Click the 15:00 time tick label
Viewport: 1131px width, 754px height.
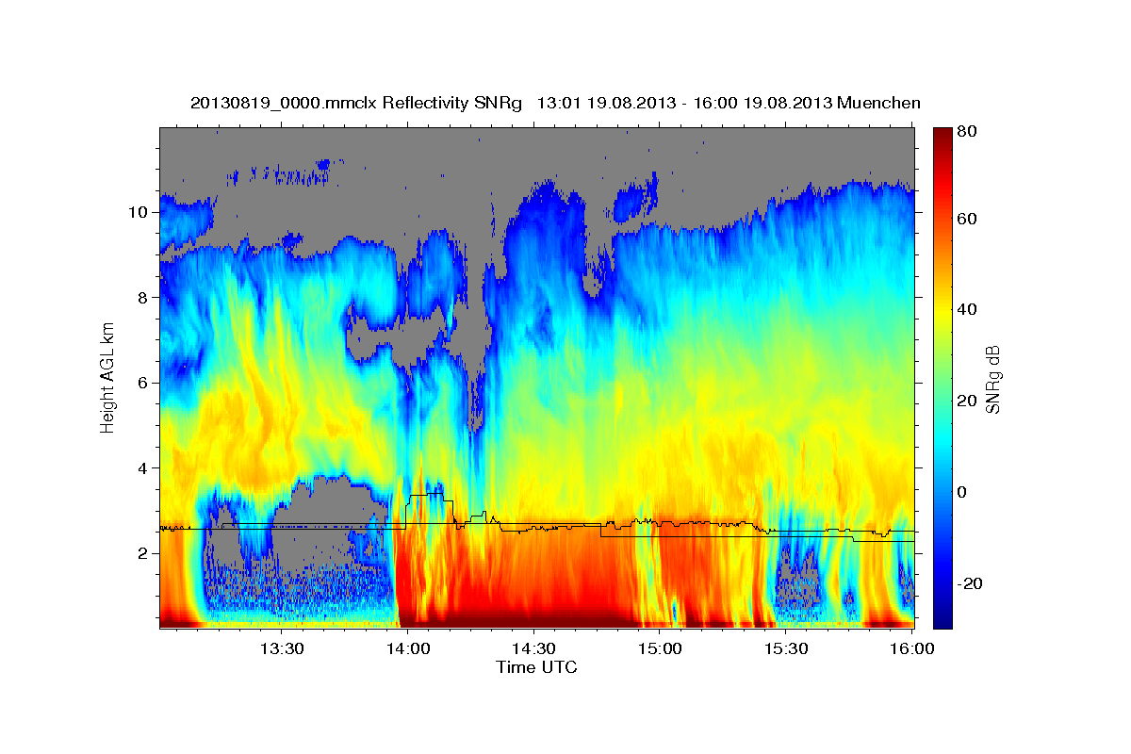(660, 648)
